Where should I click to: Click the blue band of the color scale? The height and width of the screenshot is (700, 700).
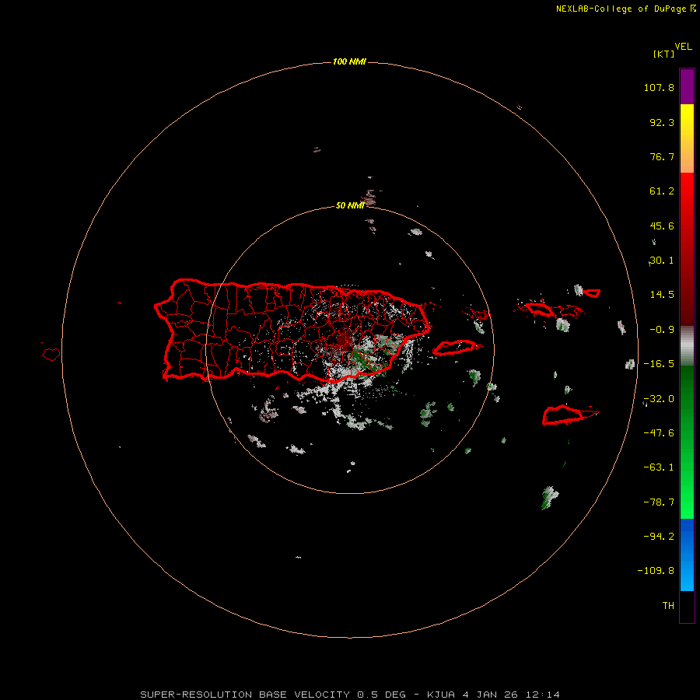pos(687,555)
